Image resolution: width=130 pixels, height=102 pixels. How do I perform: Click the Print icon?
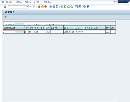coord(51,7)
